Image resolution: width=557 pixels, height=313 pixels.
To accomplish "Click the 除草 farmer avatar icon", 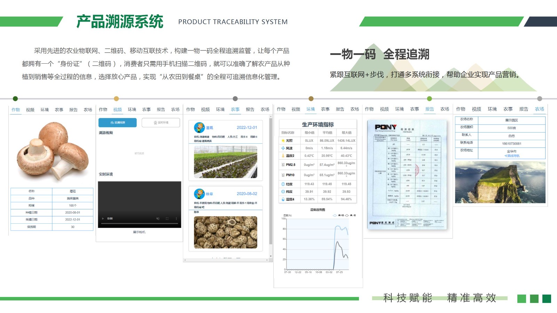I will [x=199, y=194].
